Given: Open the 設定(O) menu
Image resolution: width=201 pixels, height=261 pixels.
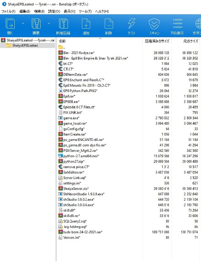Looking at the screenshot, I should 54,11.
